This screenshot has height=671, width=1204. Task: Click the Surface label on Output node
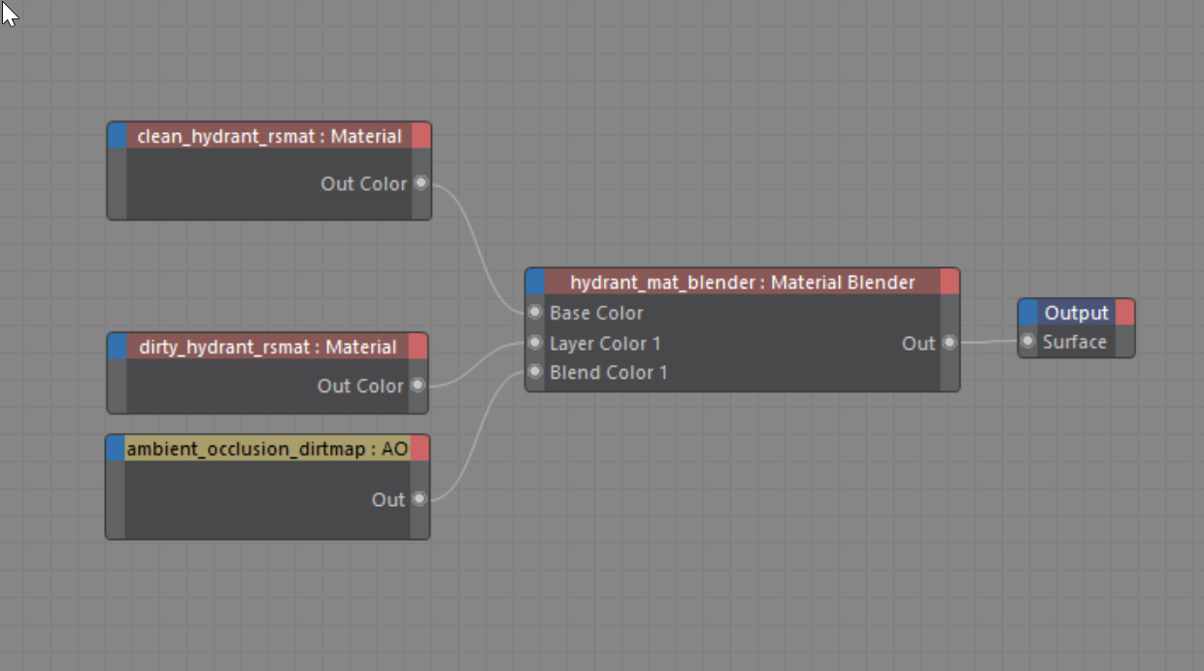(1075, 342)
